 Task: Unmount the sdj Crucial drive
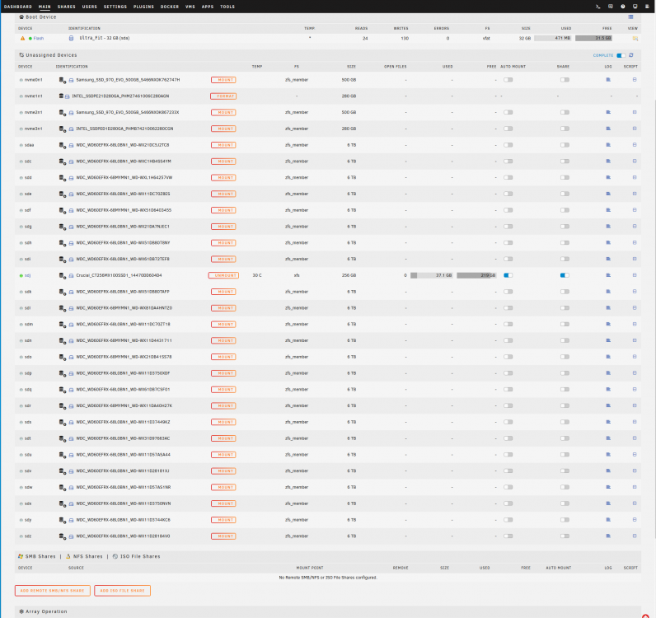pos(223,275)
